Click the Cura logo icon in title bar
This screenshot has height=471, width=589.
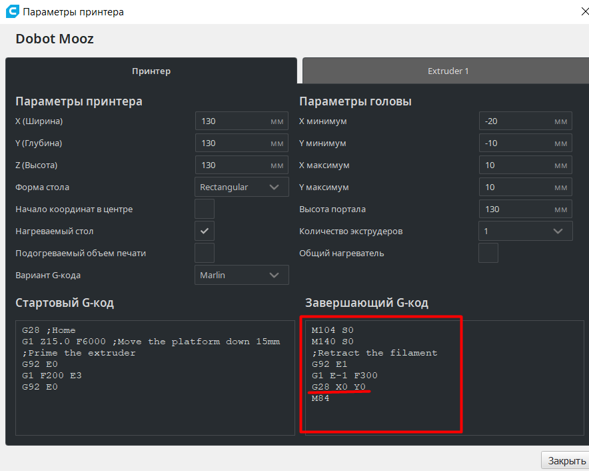(x=12, y=11)
